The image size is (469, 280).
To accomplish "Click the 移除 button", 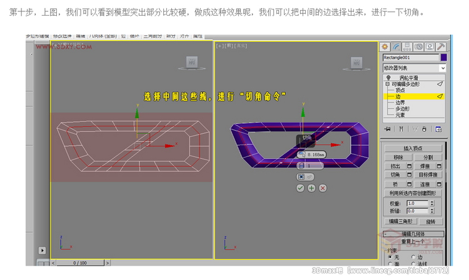I will point(398,157).
